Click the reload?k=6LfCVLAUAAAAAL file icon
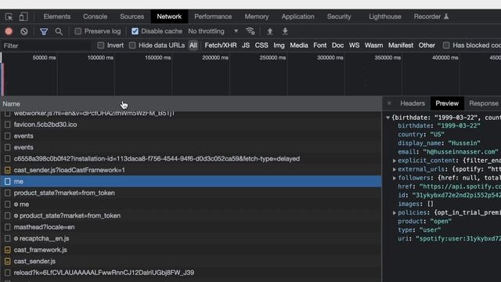This screenshot has height=282, width=501. 7,273
